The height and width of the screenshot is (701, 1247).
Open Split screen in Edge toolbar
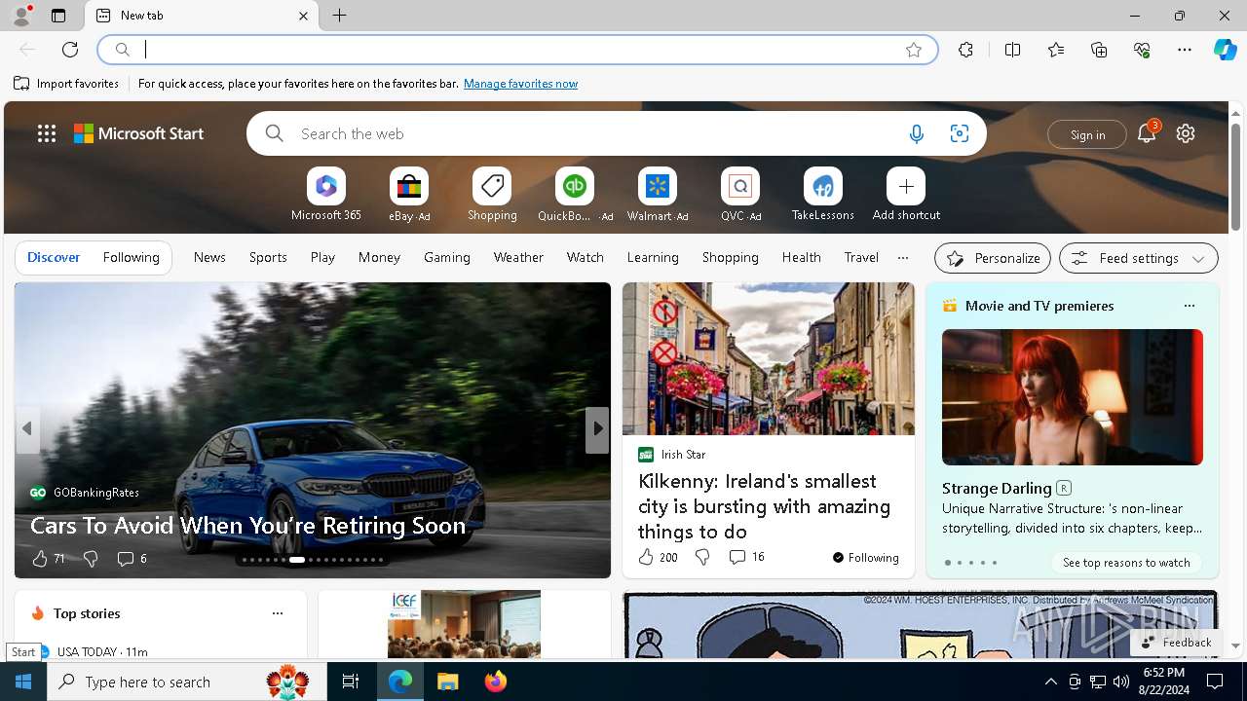[x=1012, y=50]
